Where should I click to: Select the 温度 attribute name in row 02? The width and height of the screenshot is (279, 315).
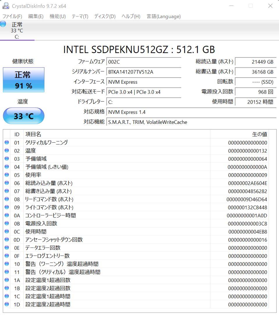point(31,151)
